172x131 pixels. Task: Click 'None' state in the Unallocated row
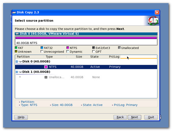[96, 77]
